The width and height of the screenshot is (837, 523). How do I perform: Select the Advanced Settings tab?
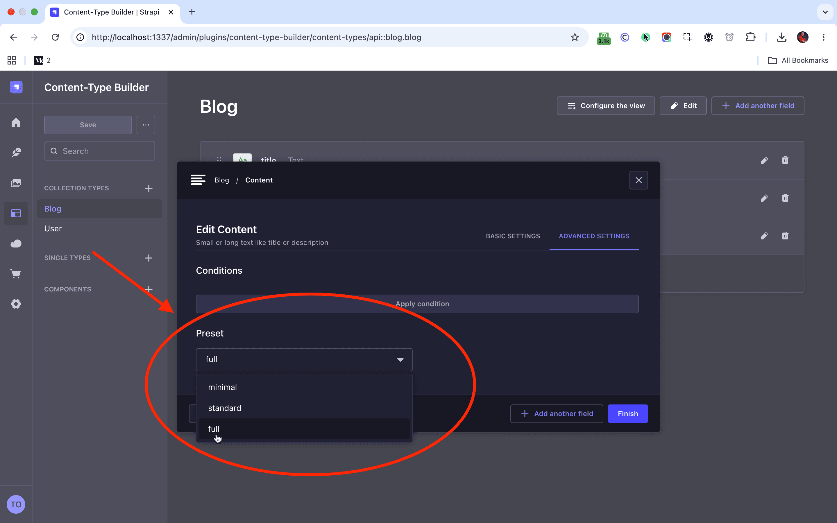(x=594, y=236)
